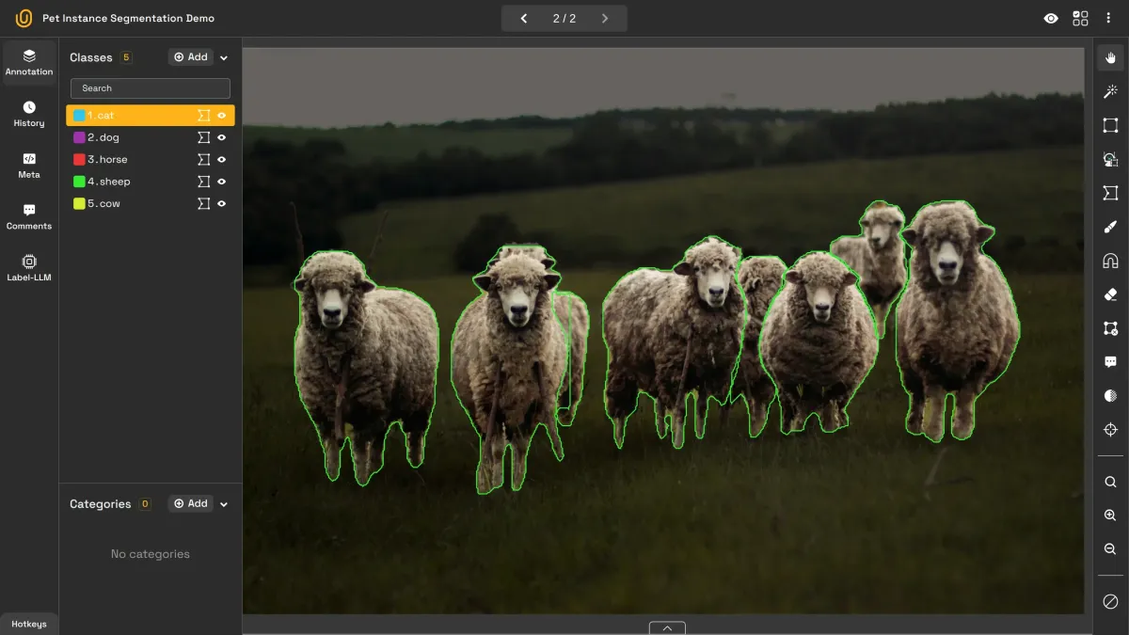Image resolution: width=1129 pixels, height=635 pixels.
Task: Collapse the Classes panel with its chevron
Action: pos(224,57)
